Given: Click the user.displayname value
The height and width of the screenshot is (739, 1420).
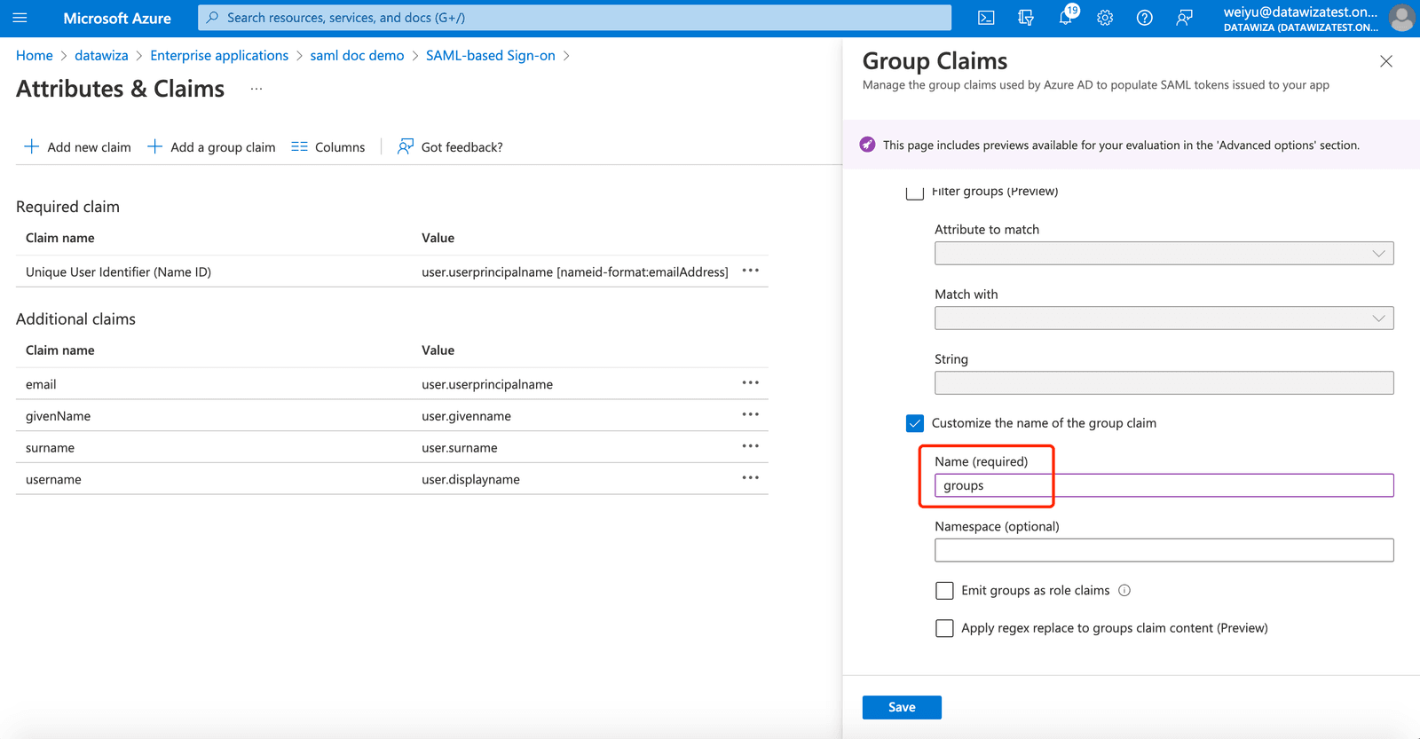Looking at the screenshot, I should (x=470, y=479).
